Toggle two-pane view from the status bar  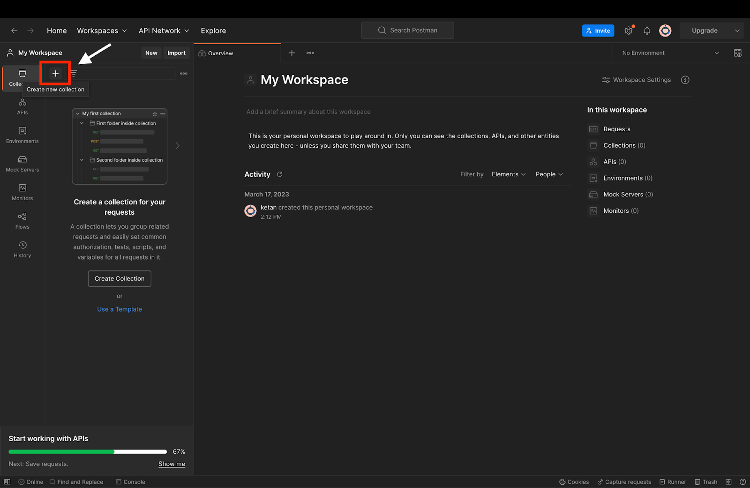coord(728,482)
